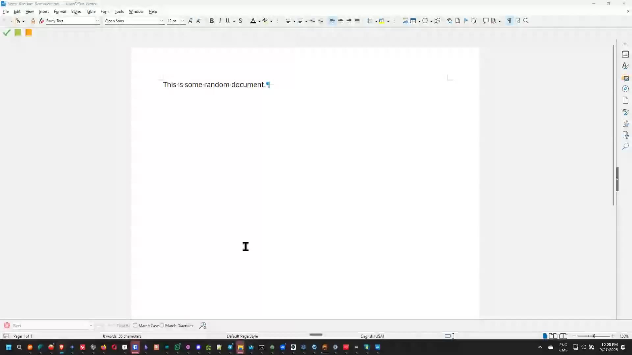Open the Open Sans font name dropdown

[x=161, y=21]
